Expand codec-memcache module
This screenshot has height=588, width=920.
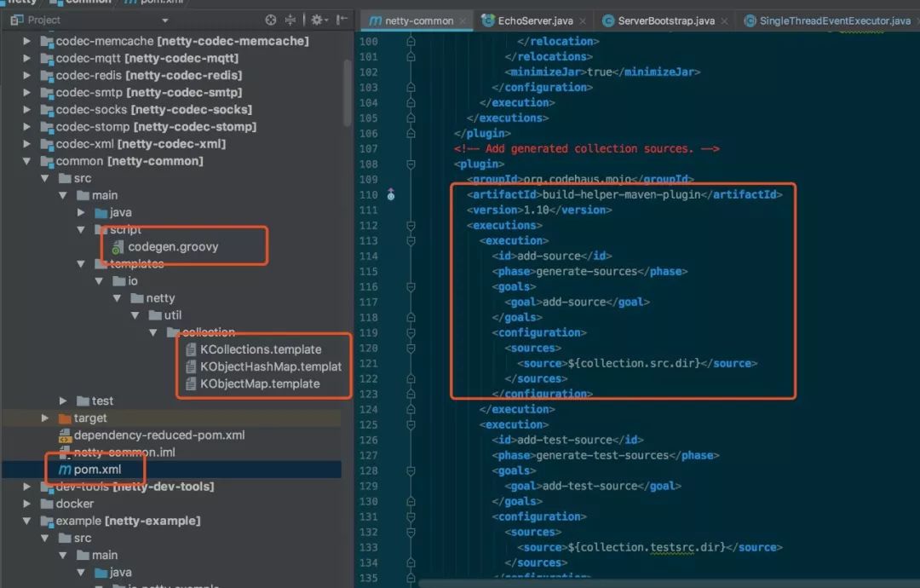click(x=26, y=41)
